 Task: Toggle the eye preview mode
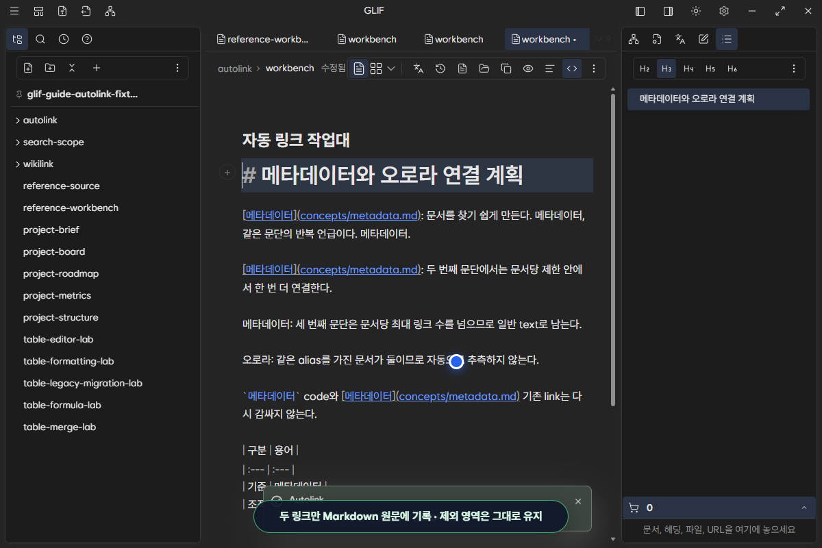pos(528,68)
